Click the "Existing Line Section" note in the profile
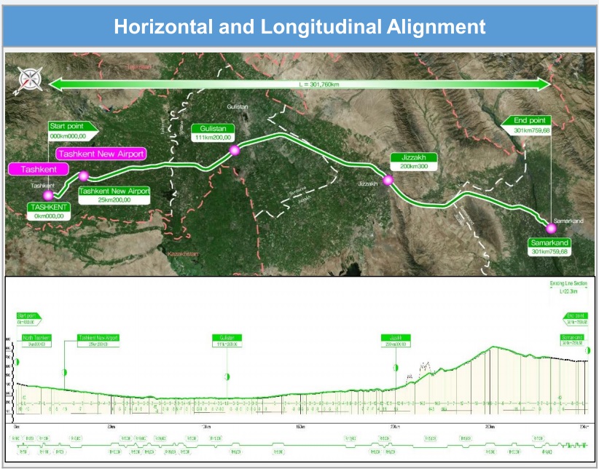This screenshot has width=599, height=469. (568, 287)
